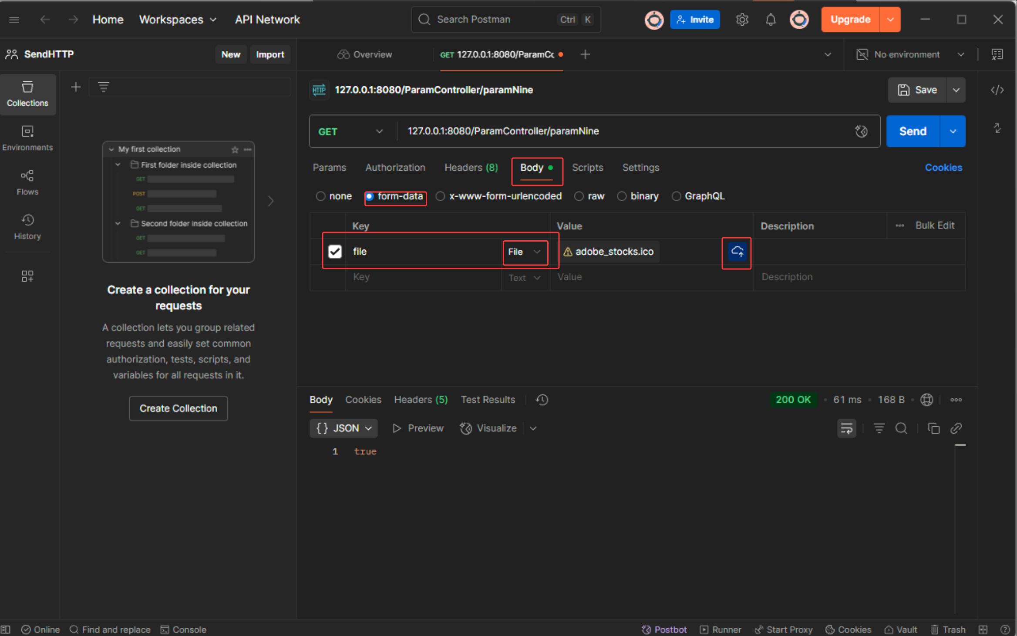Open the Upgrade arrow dropdown
1017x636 pixels.
pyautogui.click(x=890, y=20)
